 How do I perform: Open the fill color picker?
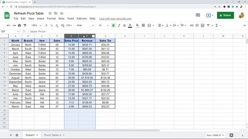tap(138, 25)
